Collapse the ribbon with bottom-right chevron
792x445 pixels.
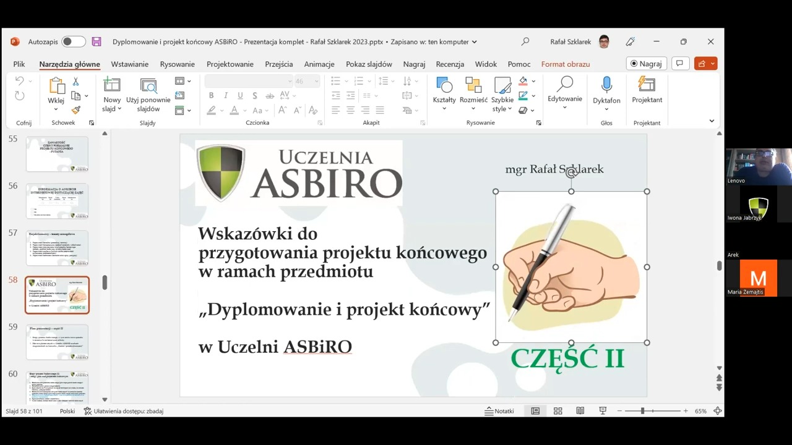tap(712, 121)
